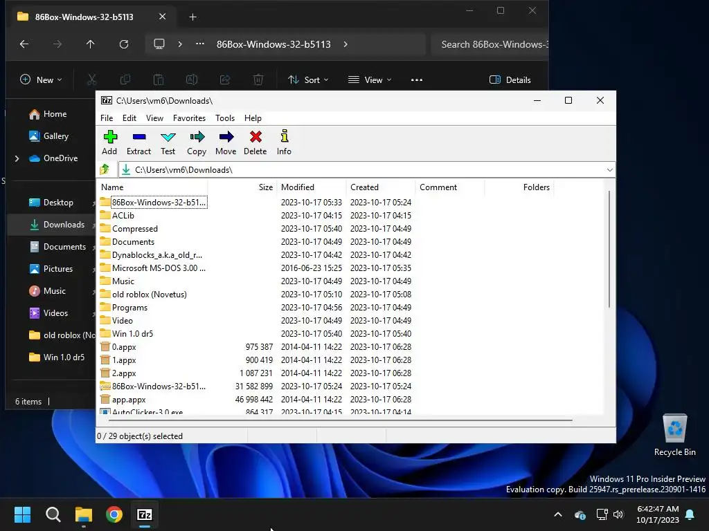Show hidden icons in system tray
The width and height of the screenshot is (709, 531).
(558, 514)
